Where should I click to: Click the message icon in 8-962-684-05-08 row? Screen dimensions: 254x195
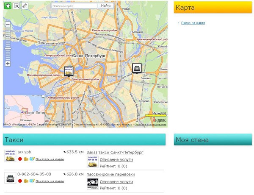coord(32,181)
